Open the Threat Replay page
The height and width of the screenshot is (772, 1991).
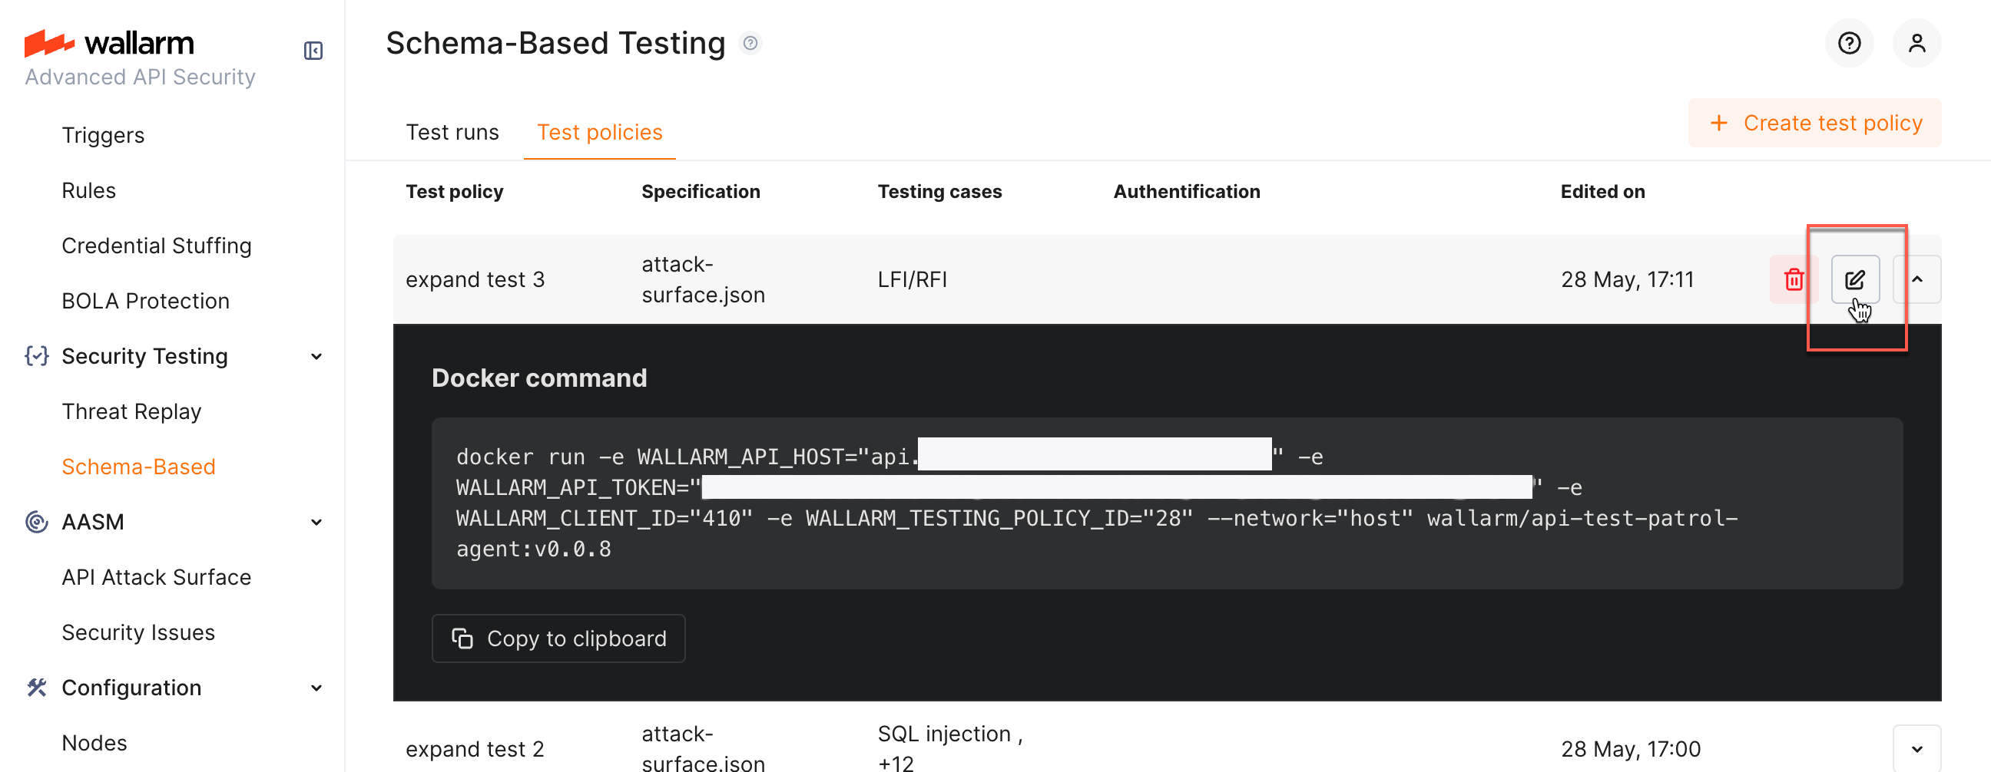tap(131, 411)
